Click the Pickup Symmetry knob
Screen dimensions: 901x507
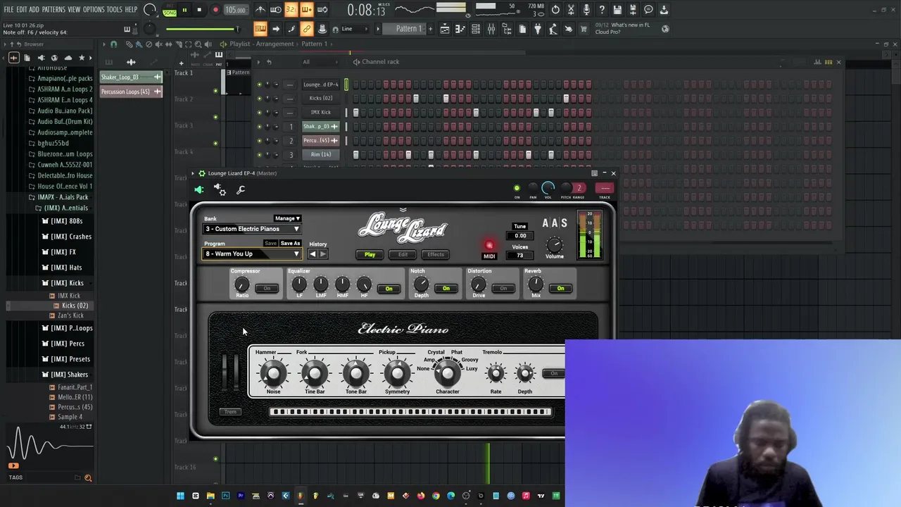click(397, 373)
